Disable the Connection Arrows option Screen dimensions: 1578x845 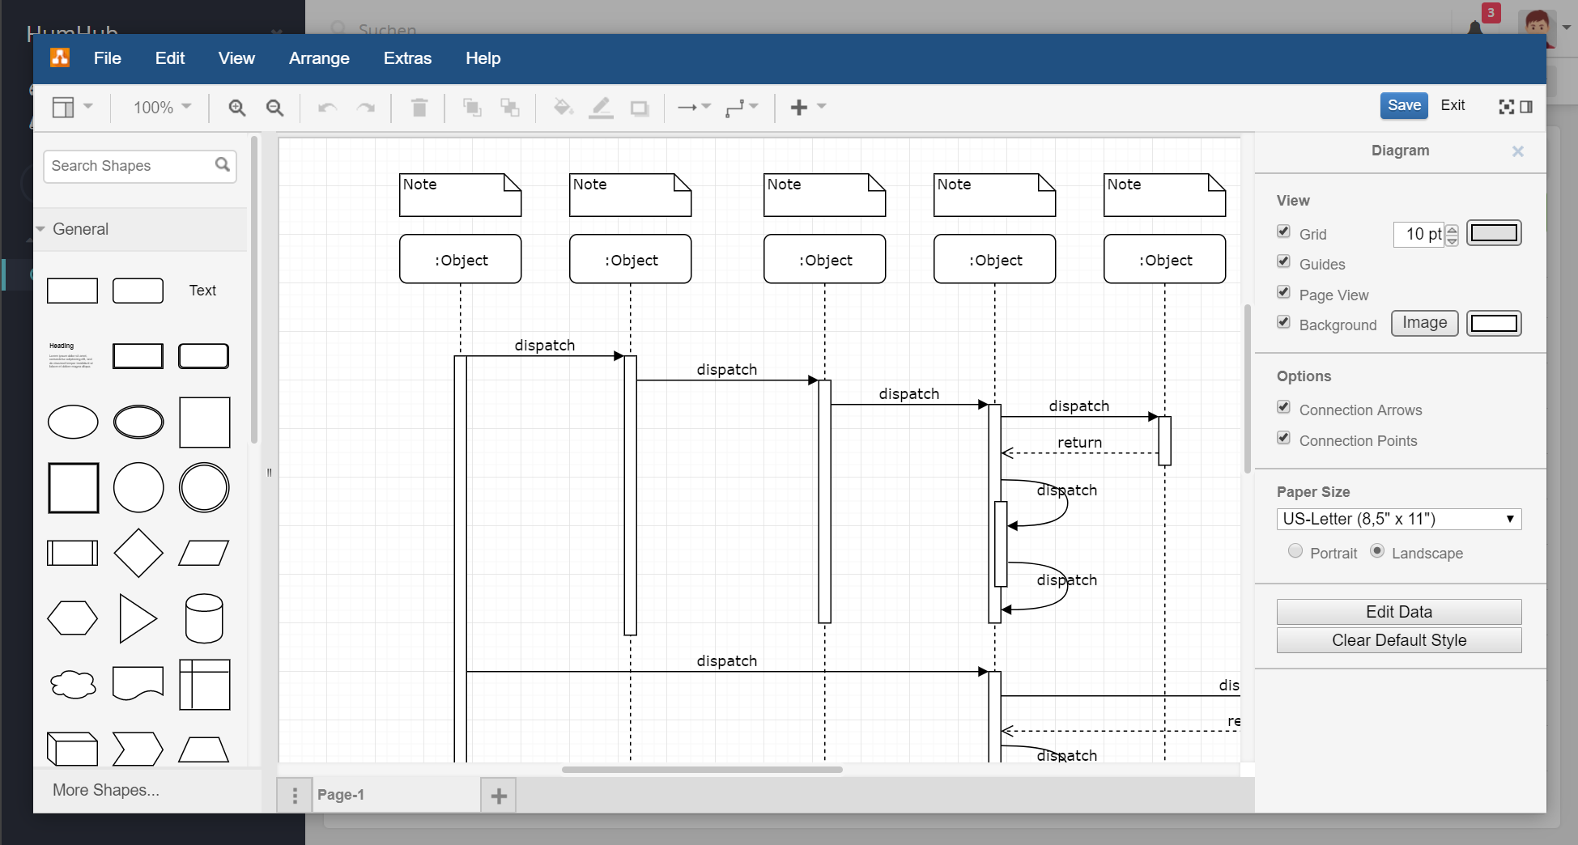(1283, 408)
